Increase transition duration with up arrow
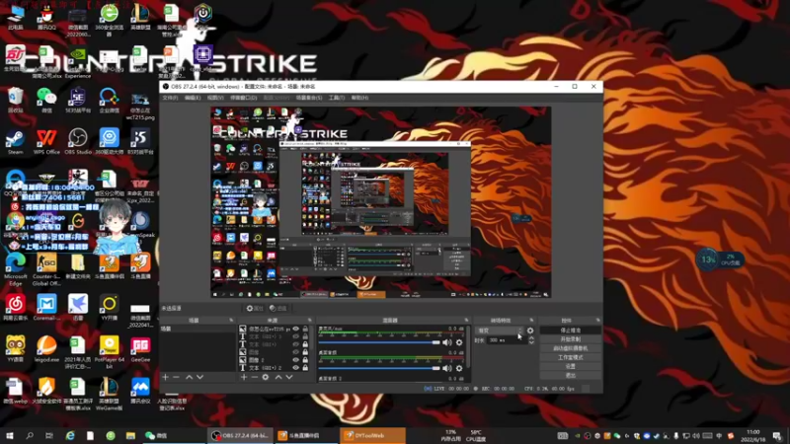 click(531, 338)
